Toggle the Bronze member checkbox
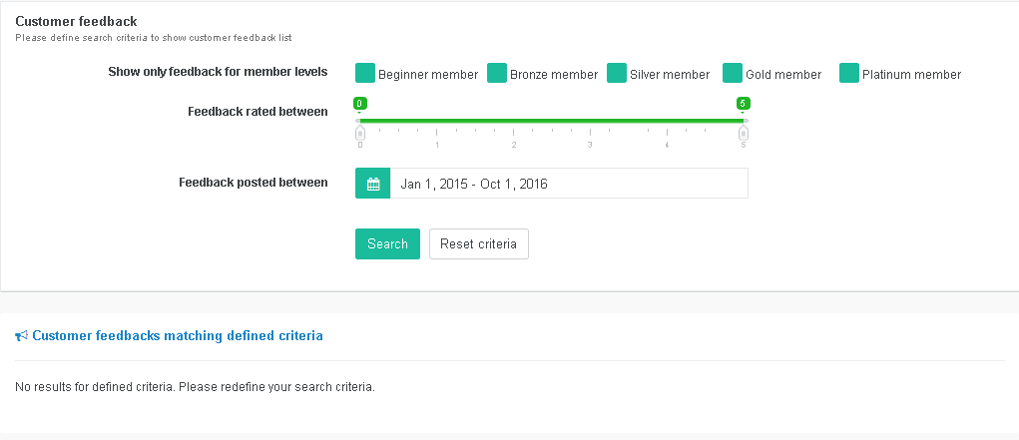Screen dimensions: 1019x440 point(497,74)
